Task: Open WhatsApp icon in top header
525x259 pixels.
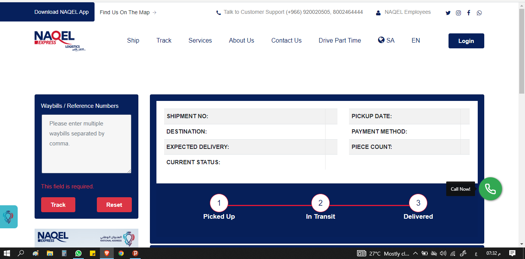Action: [479, 13]
